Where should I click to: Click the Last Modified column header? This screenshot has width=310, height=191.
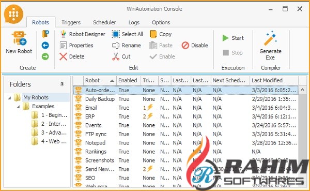click(x=274, y=80)
